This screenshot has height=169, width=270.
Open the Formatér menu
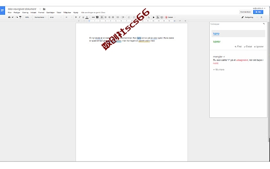pos(41,13)
